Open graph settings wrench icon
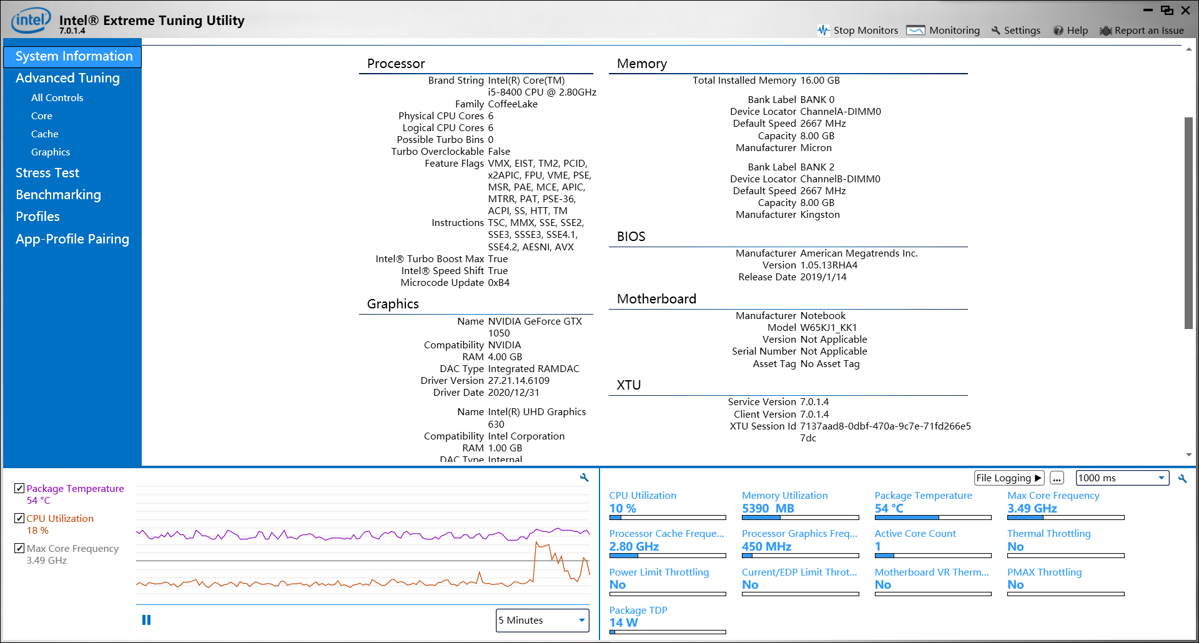 point(585,478)
